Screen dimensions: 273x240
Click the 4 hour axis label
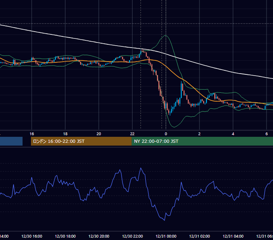click(233, 134)
